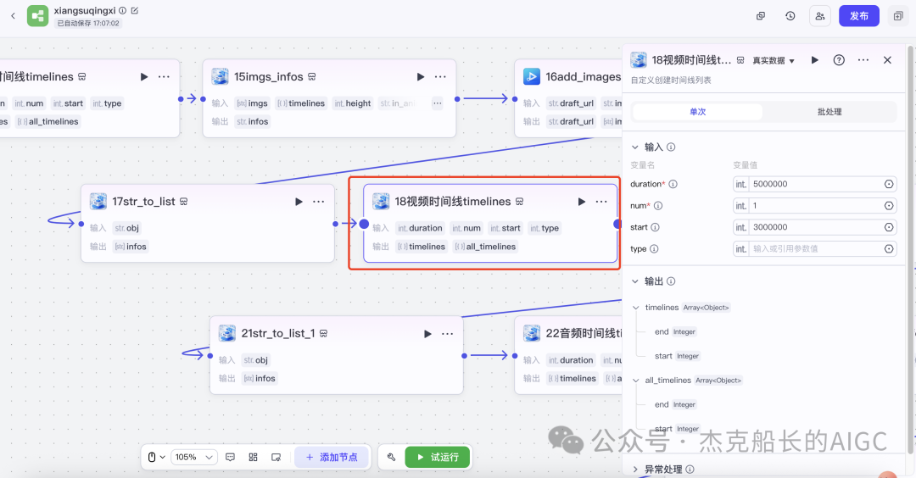Click the 18视频时间线timelines node title
Screen dimensions: 916x478
tap(453, 202)
